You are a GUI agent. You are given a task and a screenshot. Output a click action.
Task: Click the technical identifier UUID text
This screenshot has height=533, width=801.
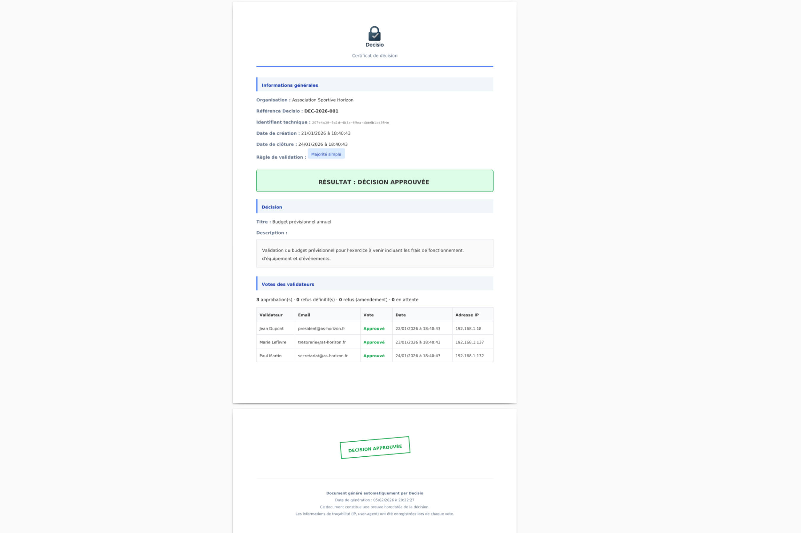coord(350,123)
